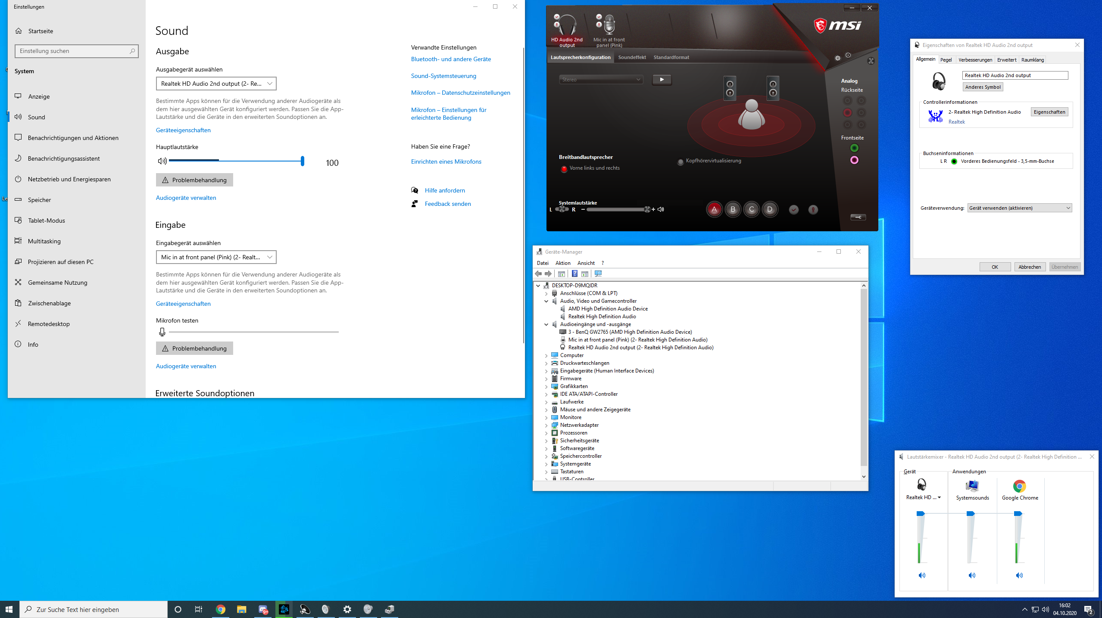Mute the Systemsounds channel in mixer
Viewport: 1102px width, 618px height.
point(972,575)
